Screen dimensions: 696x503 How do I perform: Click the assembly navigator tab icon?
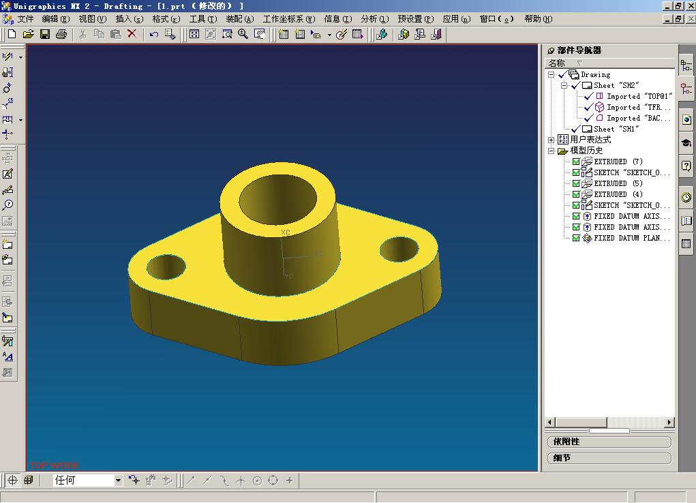tap(686, 66)
